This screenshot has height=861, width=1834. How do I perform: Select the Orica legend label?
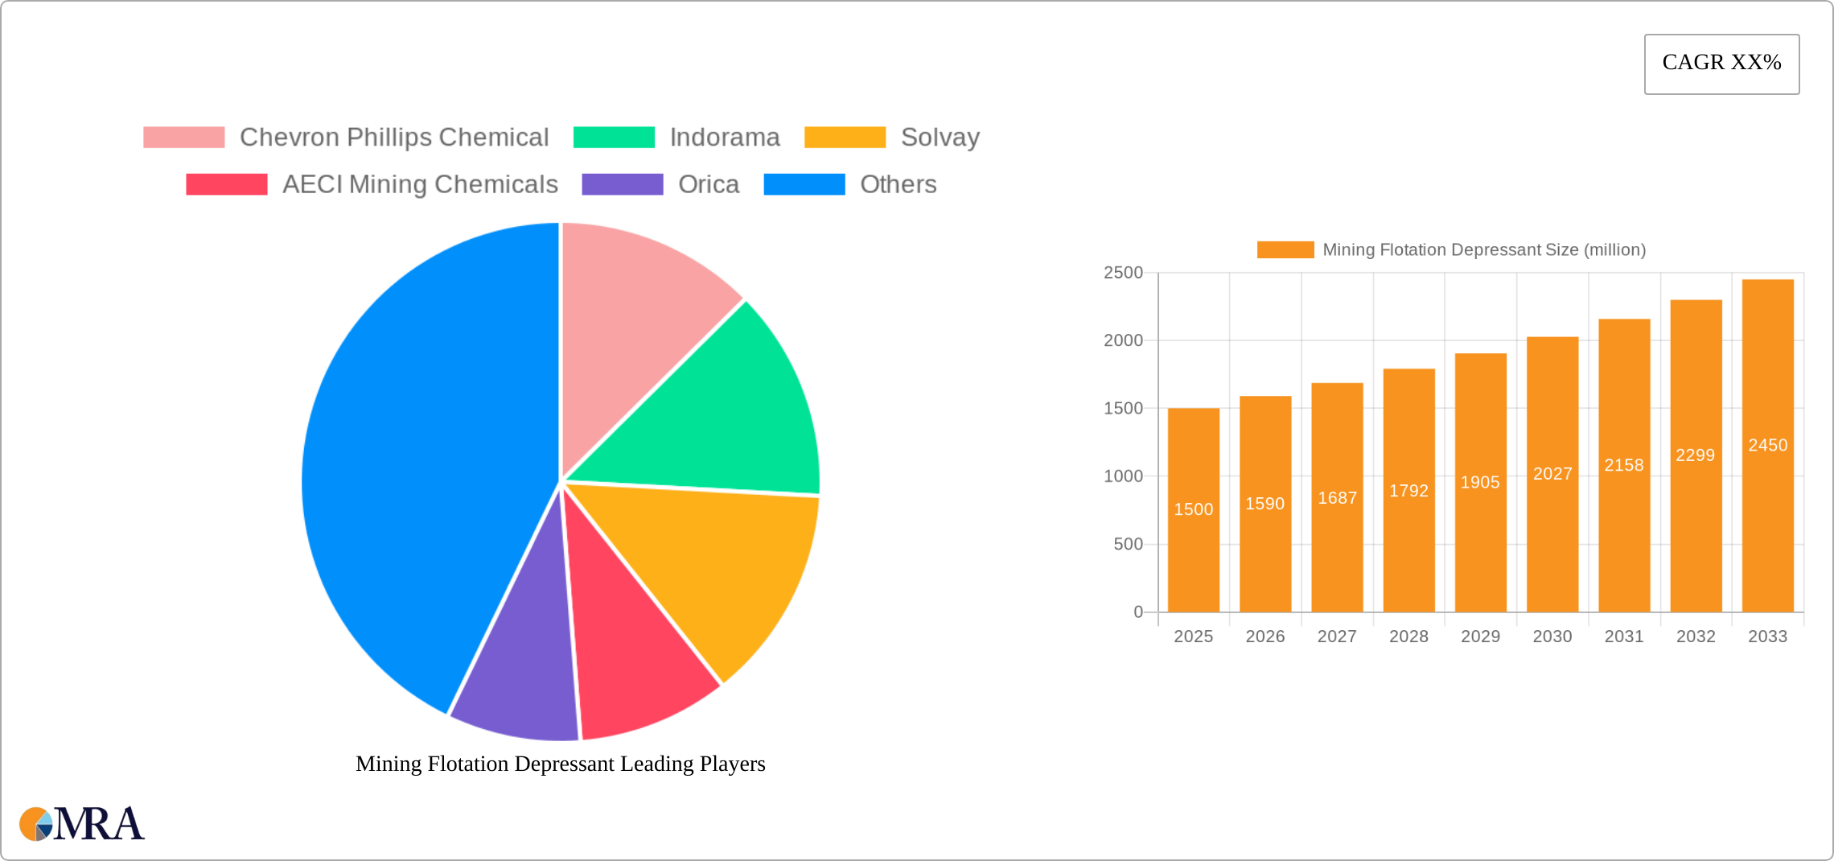click(708, 184)
